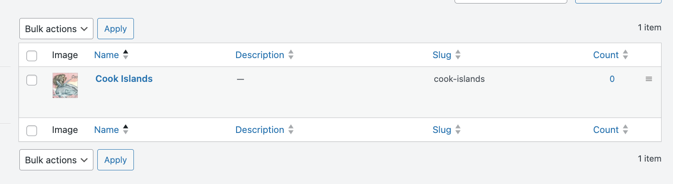This screenshot has width=673, height=184.
Task: Open the Cook Islands count link showing 0
Action: point(612,79)
